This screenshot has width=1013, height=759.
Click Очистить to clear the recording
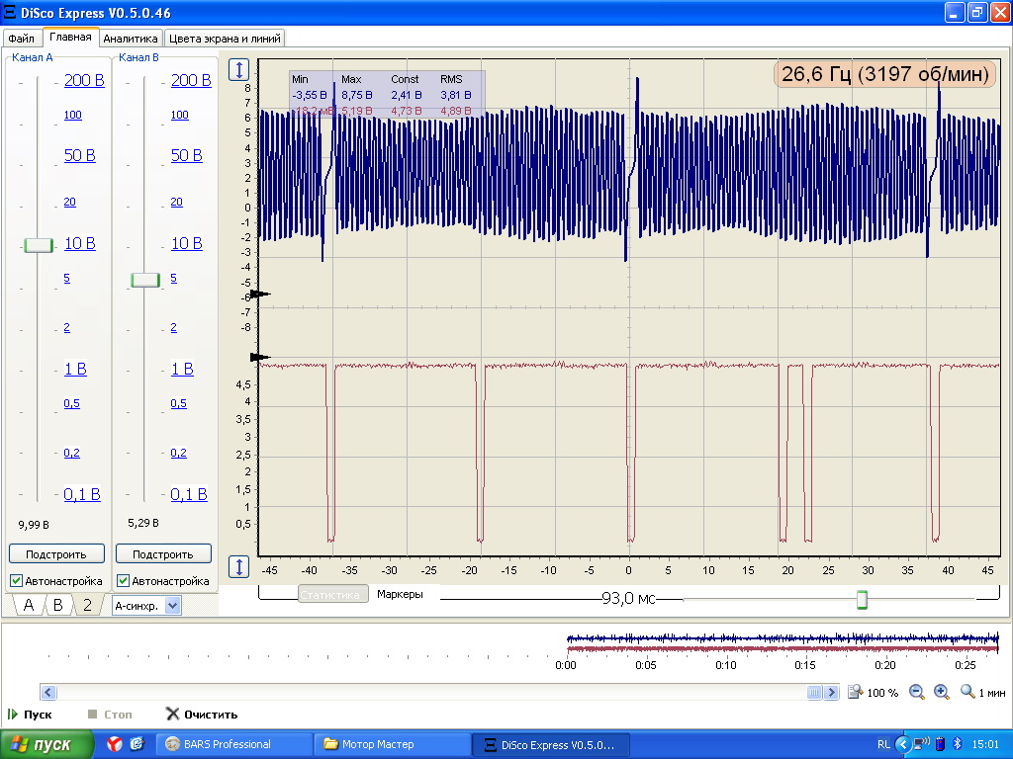(x=201, y=714)
